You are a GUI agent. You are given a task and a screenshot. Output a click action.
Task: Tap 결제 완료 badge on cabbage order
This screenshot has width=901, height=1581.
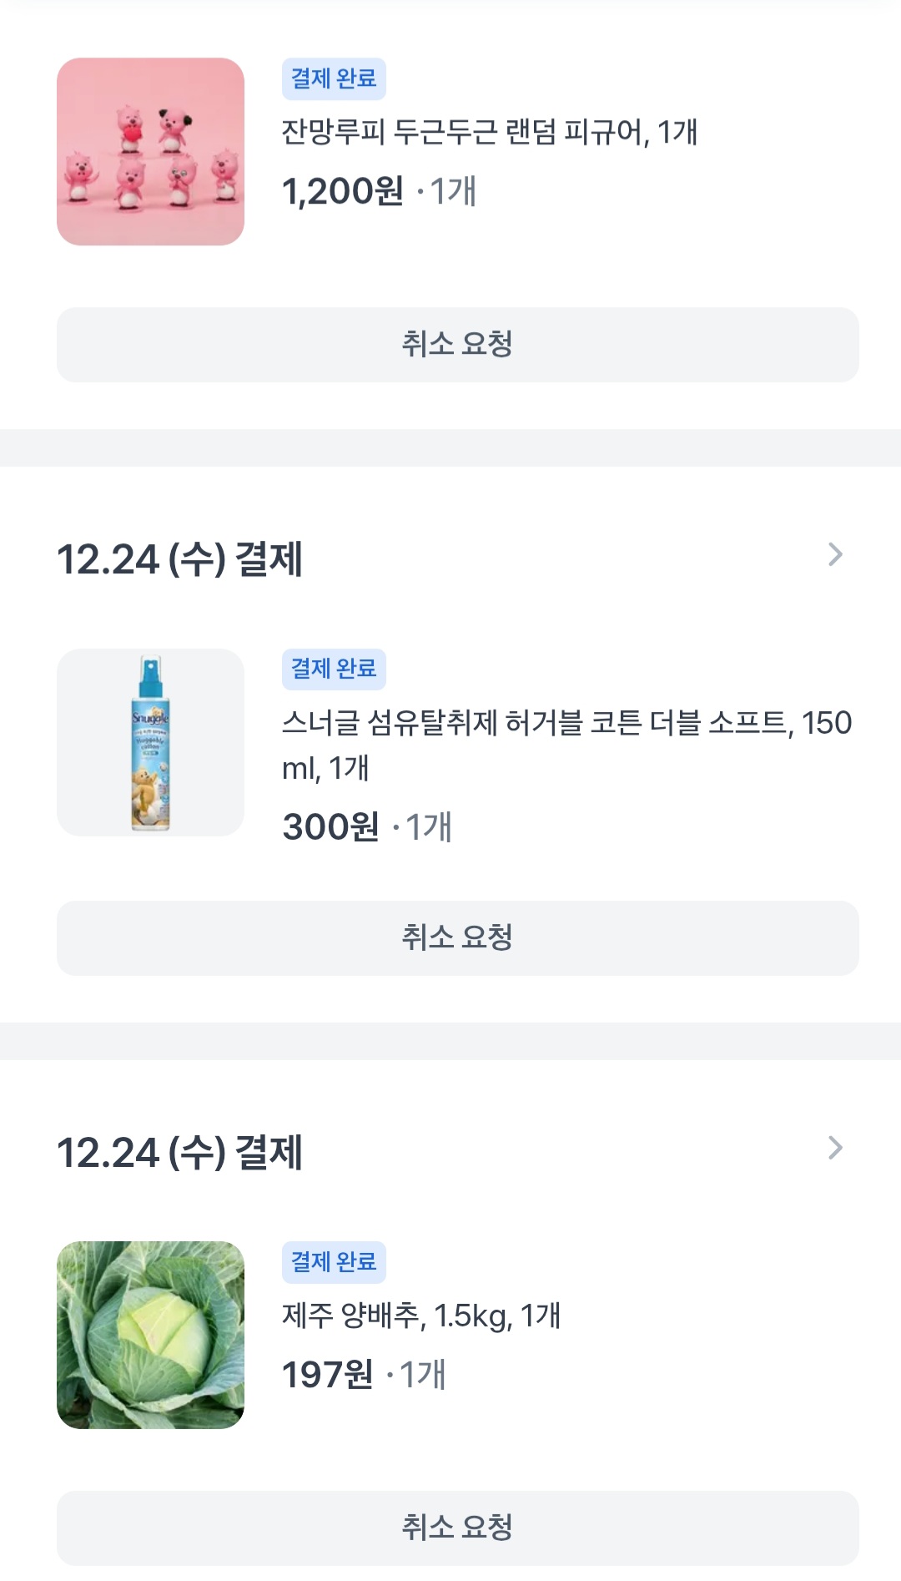pyautogui.click(x=334, y=1261)
